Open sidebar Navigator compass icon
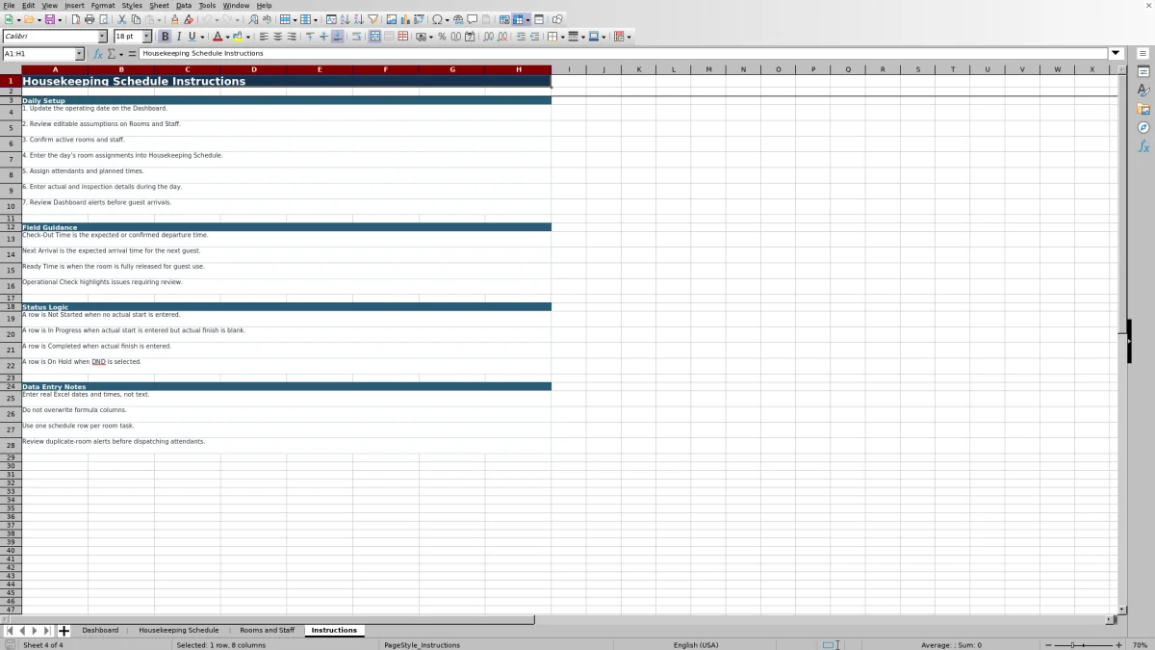Viewport: 1155px width, 650px height. (1143, 127)
